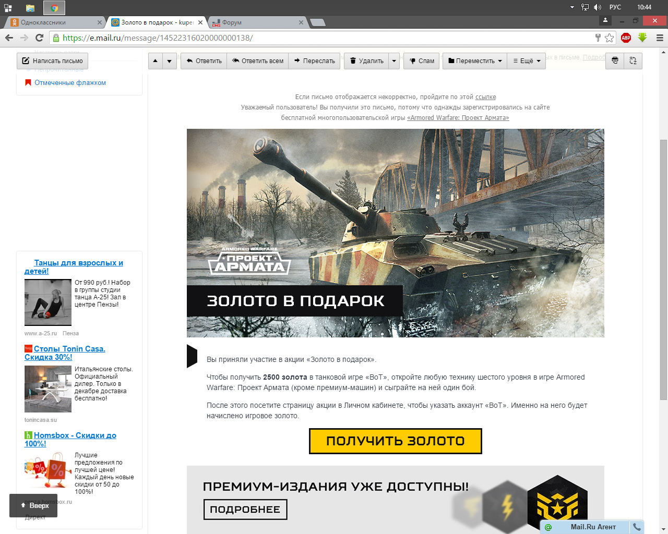Click the dance studio ad thumbnail
Image resolution: width=668 pixels, height=534 pixels.
point(47,302)
